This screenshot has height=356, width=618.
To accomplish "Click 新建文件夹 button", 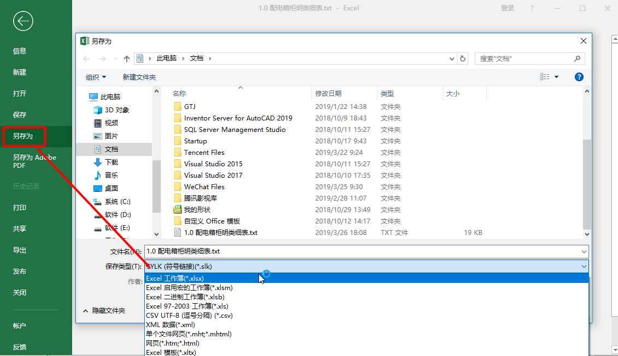I will point(139,77).
